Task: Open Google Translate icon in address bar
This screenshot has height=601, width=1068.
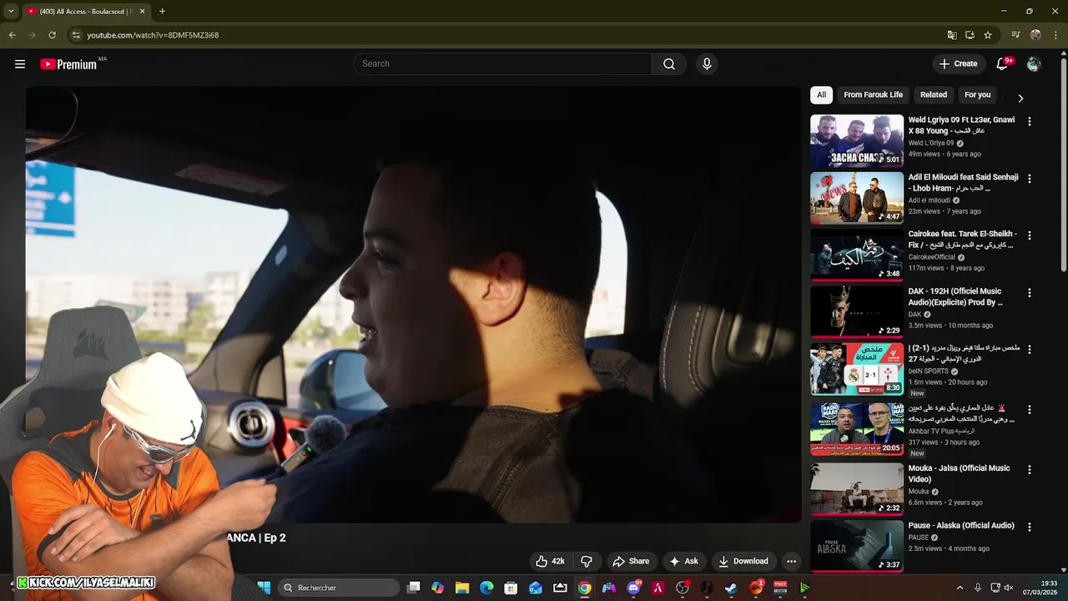Action: click(x=952, y=35)
